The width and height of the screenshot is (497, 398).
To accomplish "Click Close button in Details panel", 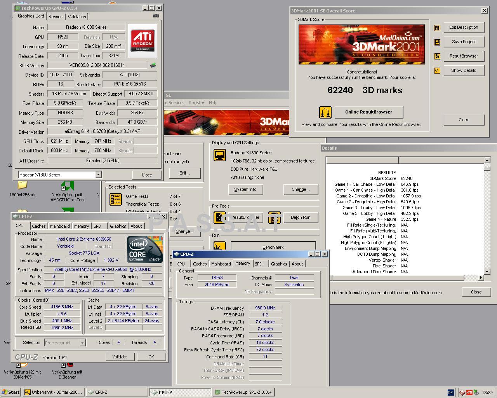I will (476, 292).
